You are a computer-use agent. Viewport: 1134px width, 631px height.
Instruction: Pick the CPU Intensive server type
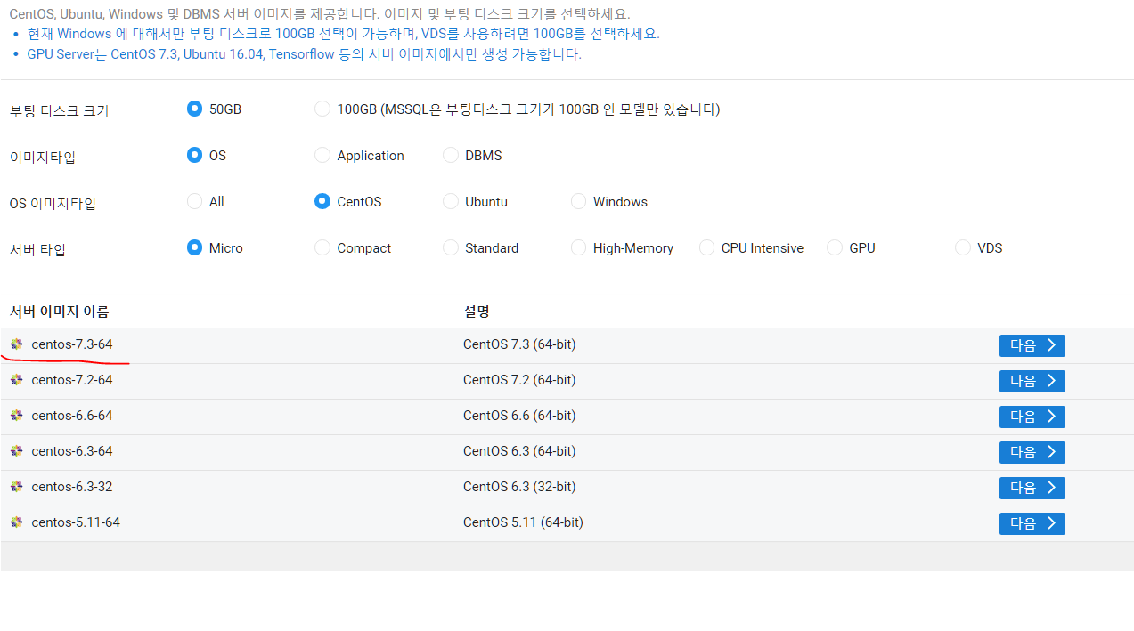[707, 247]
